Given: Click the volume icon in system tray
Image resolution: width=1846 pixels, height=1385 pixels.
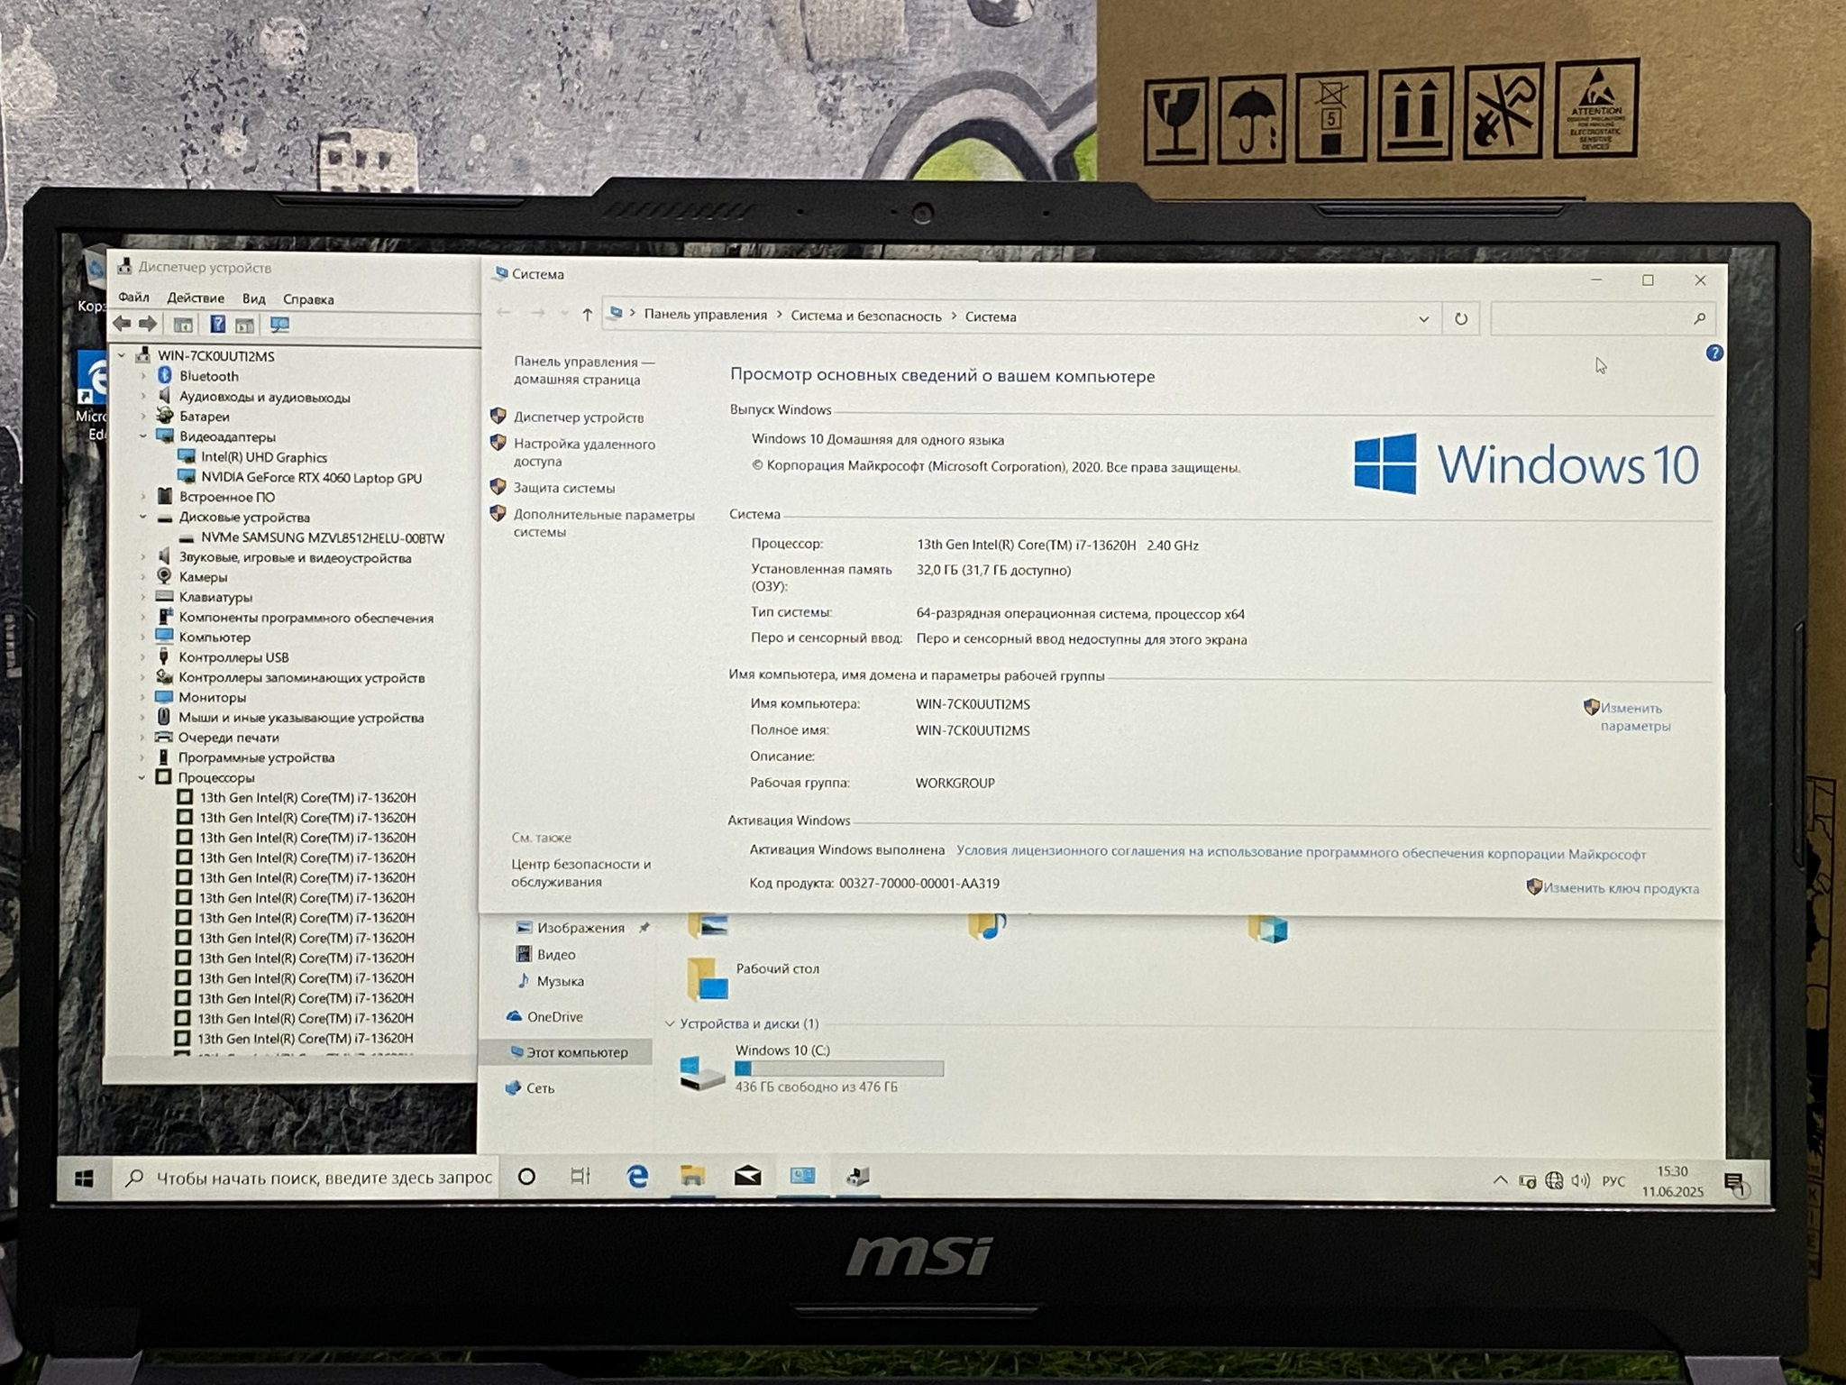Looking at the screenshot, I should 1580,1180.
